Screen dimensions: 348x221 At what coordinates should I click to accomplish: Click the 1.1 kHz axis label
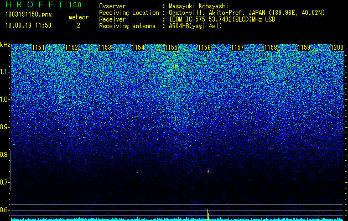(4, 72)
